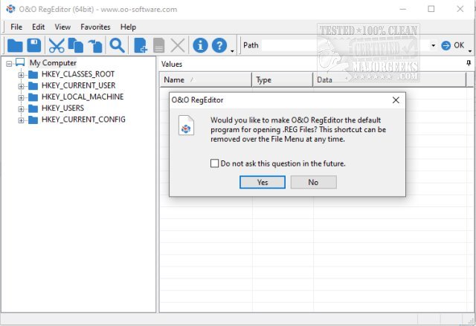Select HKEY_CURRENT_CONFIG tree label
This screenshot has width=476, height=326.
pos(83,120)
